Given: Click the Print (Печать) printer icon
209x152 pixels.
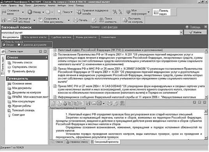Looking at the screenshot, I should coord(75,20).
